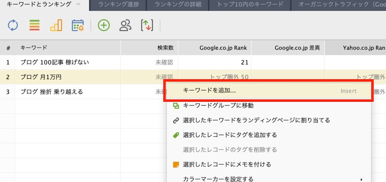Open the calendar schedule alert icon
Image resolution: width=386 pixels, height=182 pixels.
point(78,26)
